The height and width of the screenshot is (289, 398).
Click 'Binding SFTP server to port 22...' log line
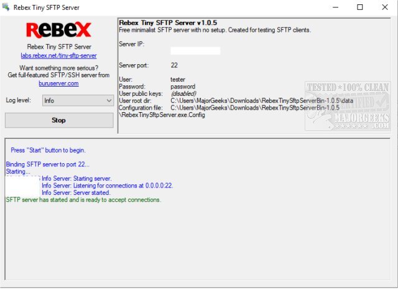pyautogui.click(x=47, y=164)
